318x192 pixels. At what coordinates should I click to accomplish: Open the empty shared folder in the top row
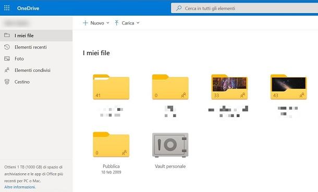click(170, 87)
